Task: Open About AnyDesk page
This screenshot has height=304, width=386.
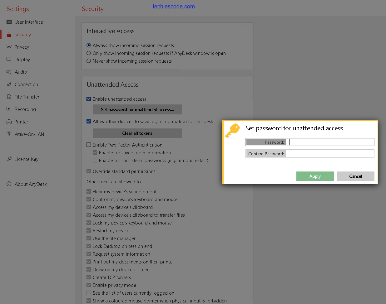Action: click(x=30, y=184)
